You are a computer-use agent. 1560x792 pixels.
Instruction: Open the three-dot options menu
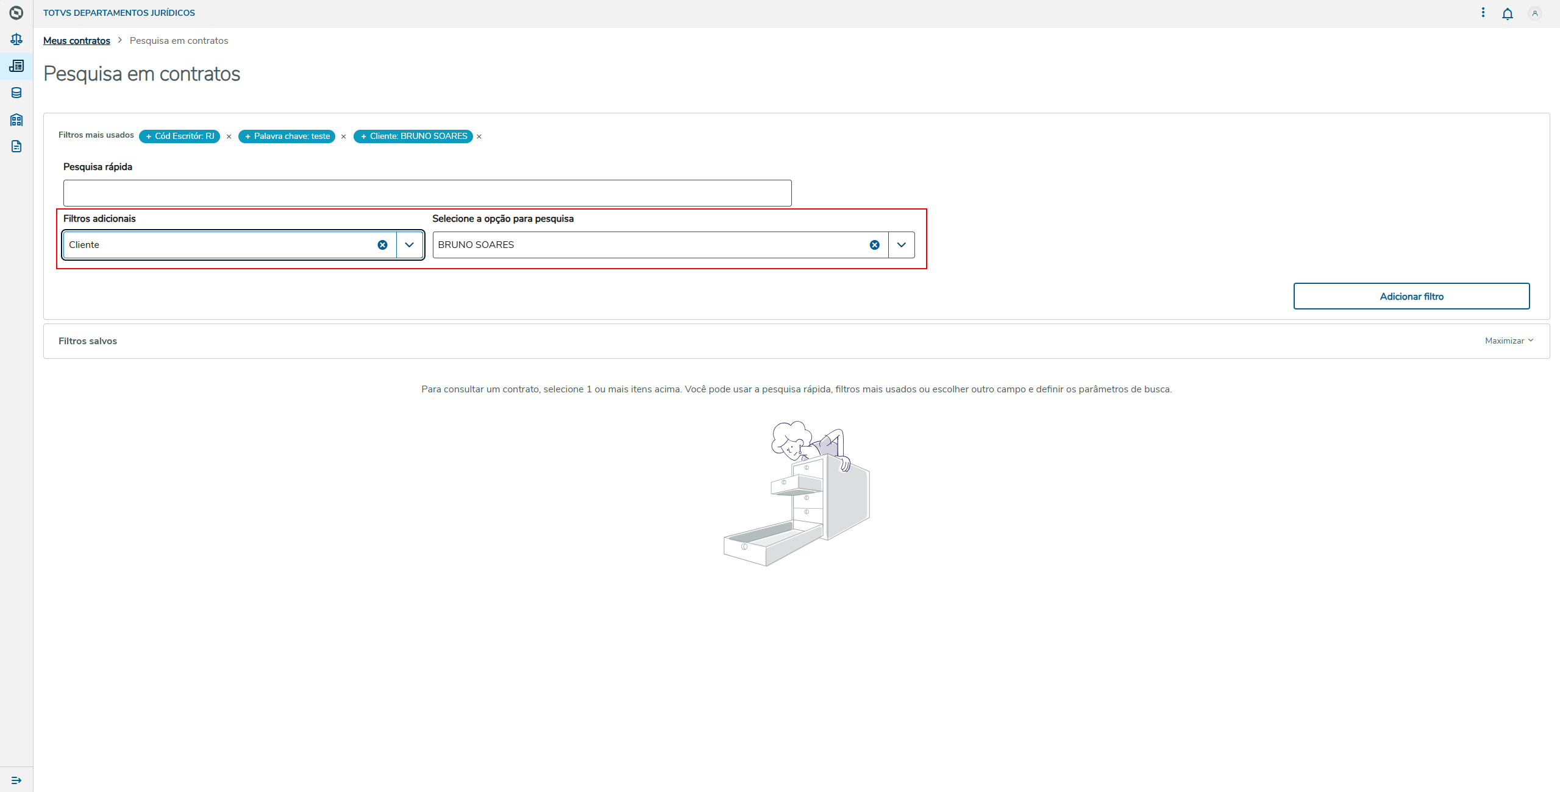[1483, 12]
